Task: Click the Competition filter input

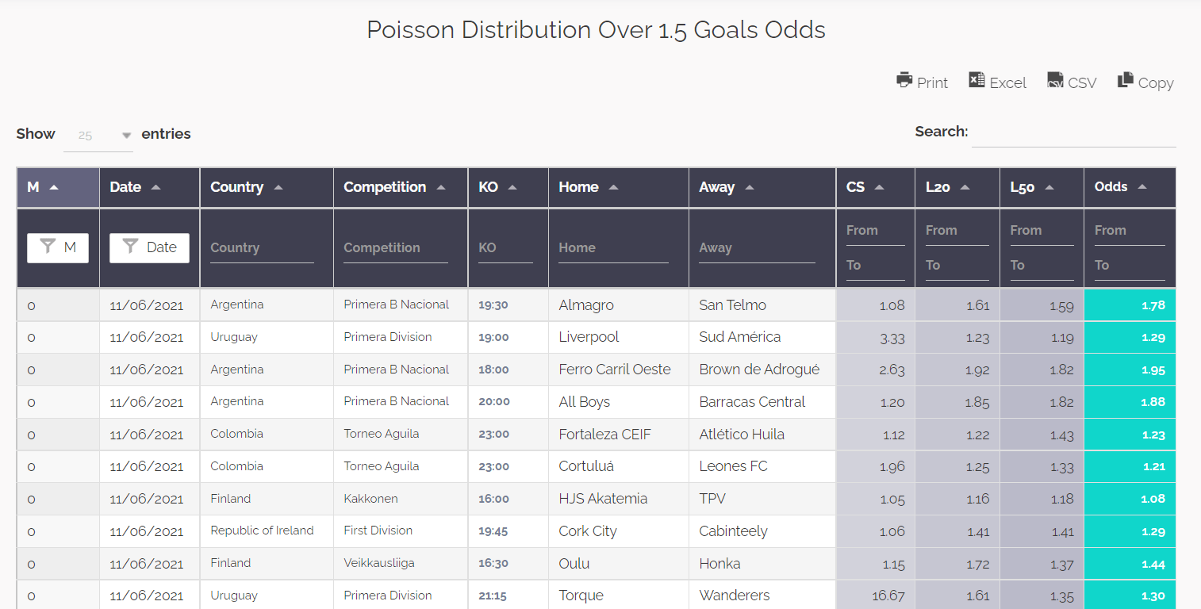Action: [x=396, y=248]
